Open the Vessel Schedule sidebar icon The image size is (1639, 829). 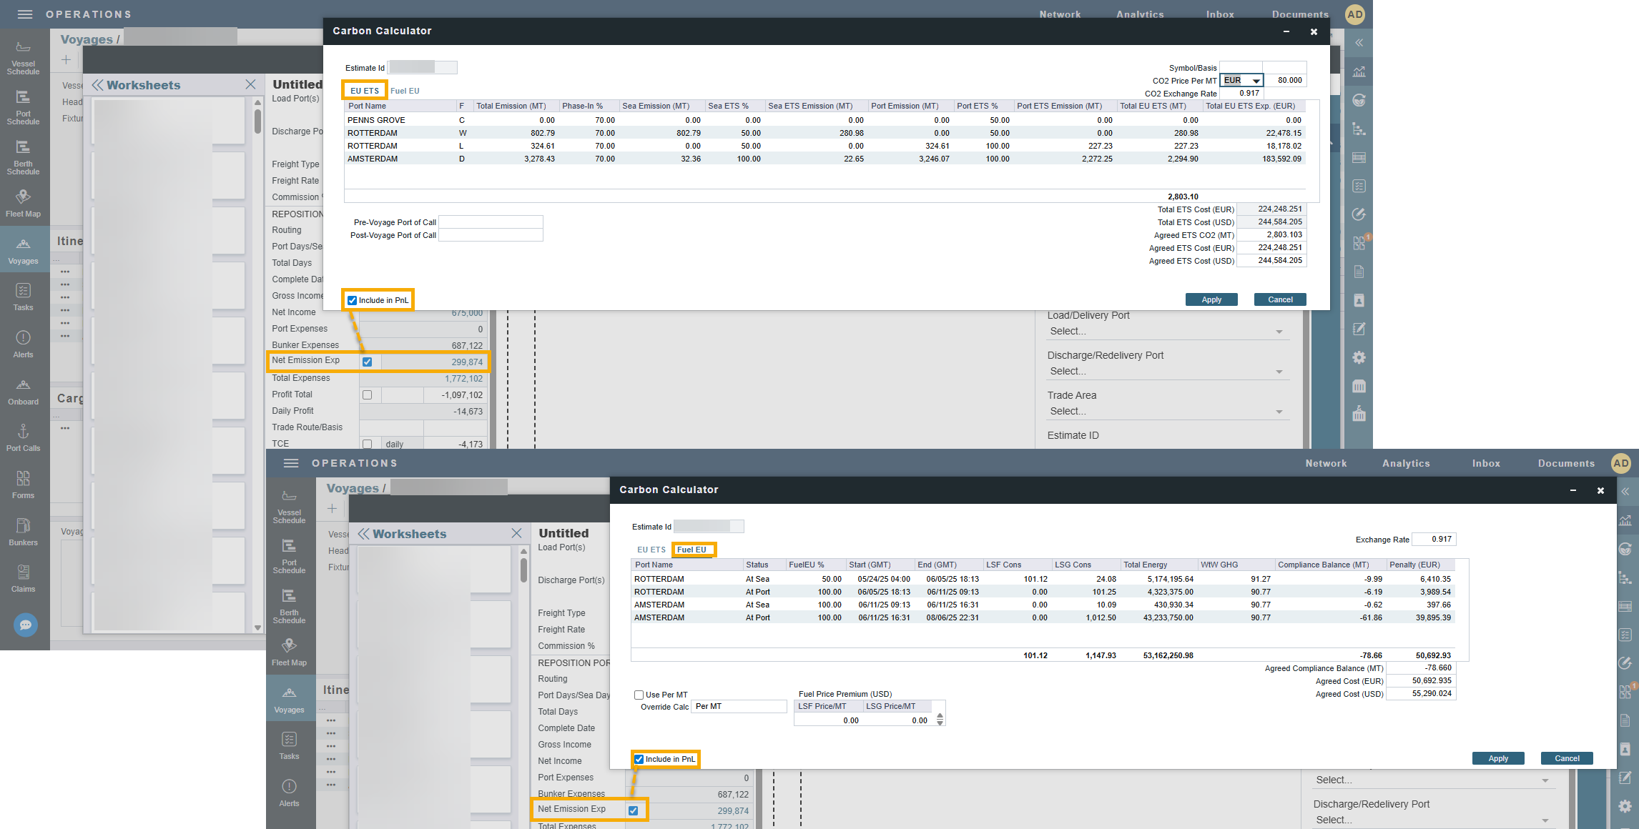tap(23, 57)
